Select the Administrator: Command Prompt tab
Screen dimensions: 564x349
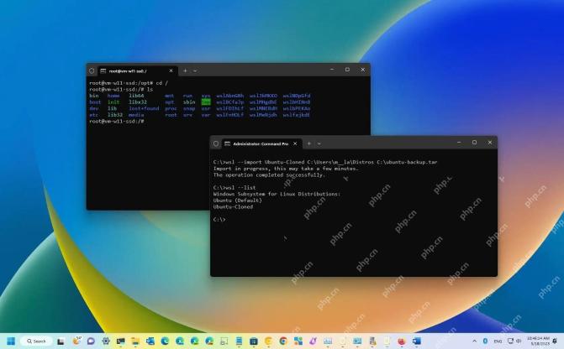[x=261, y=143]
